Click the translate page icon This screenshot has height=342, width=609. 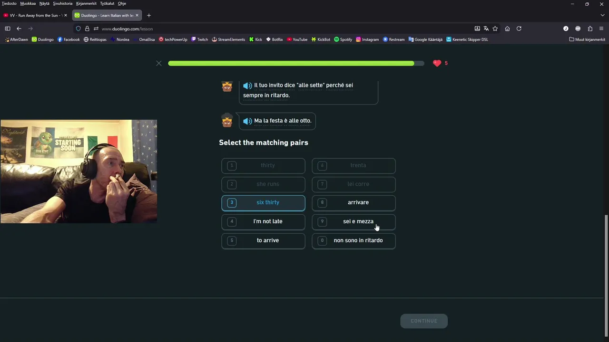coord(486,28)
